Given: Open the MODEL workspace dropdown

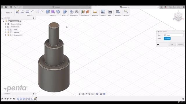Looking at the screenshot, I should (x=9, y=13).
